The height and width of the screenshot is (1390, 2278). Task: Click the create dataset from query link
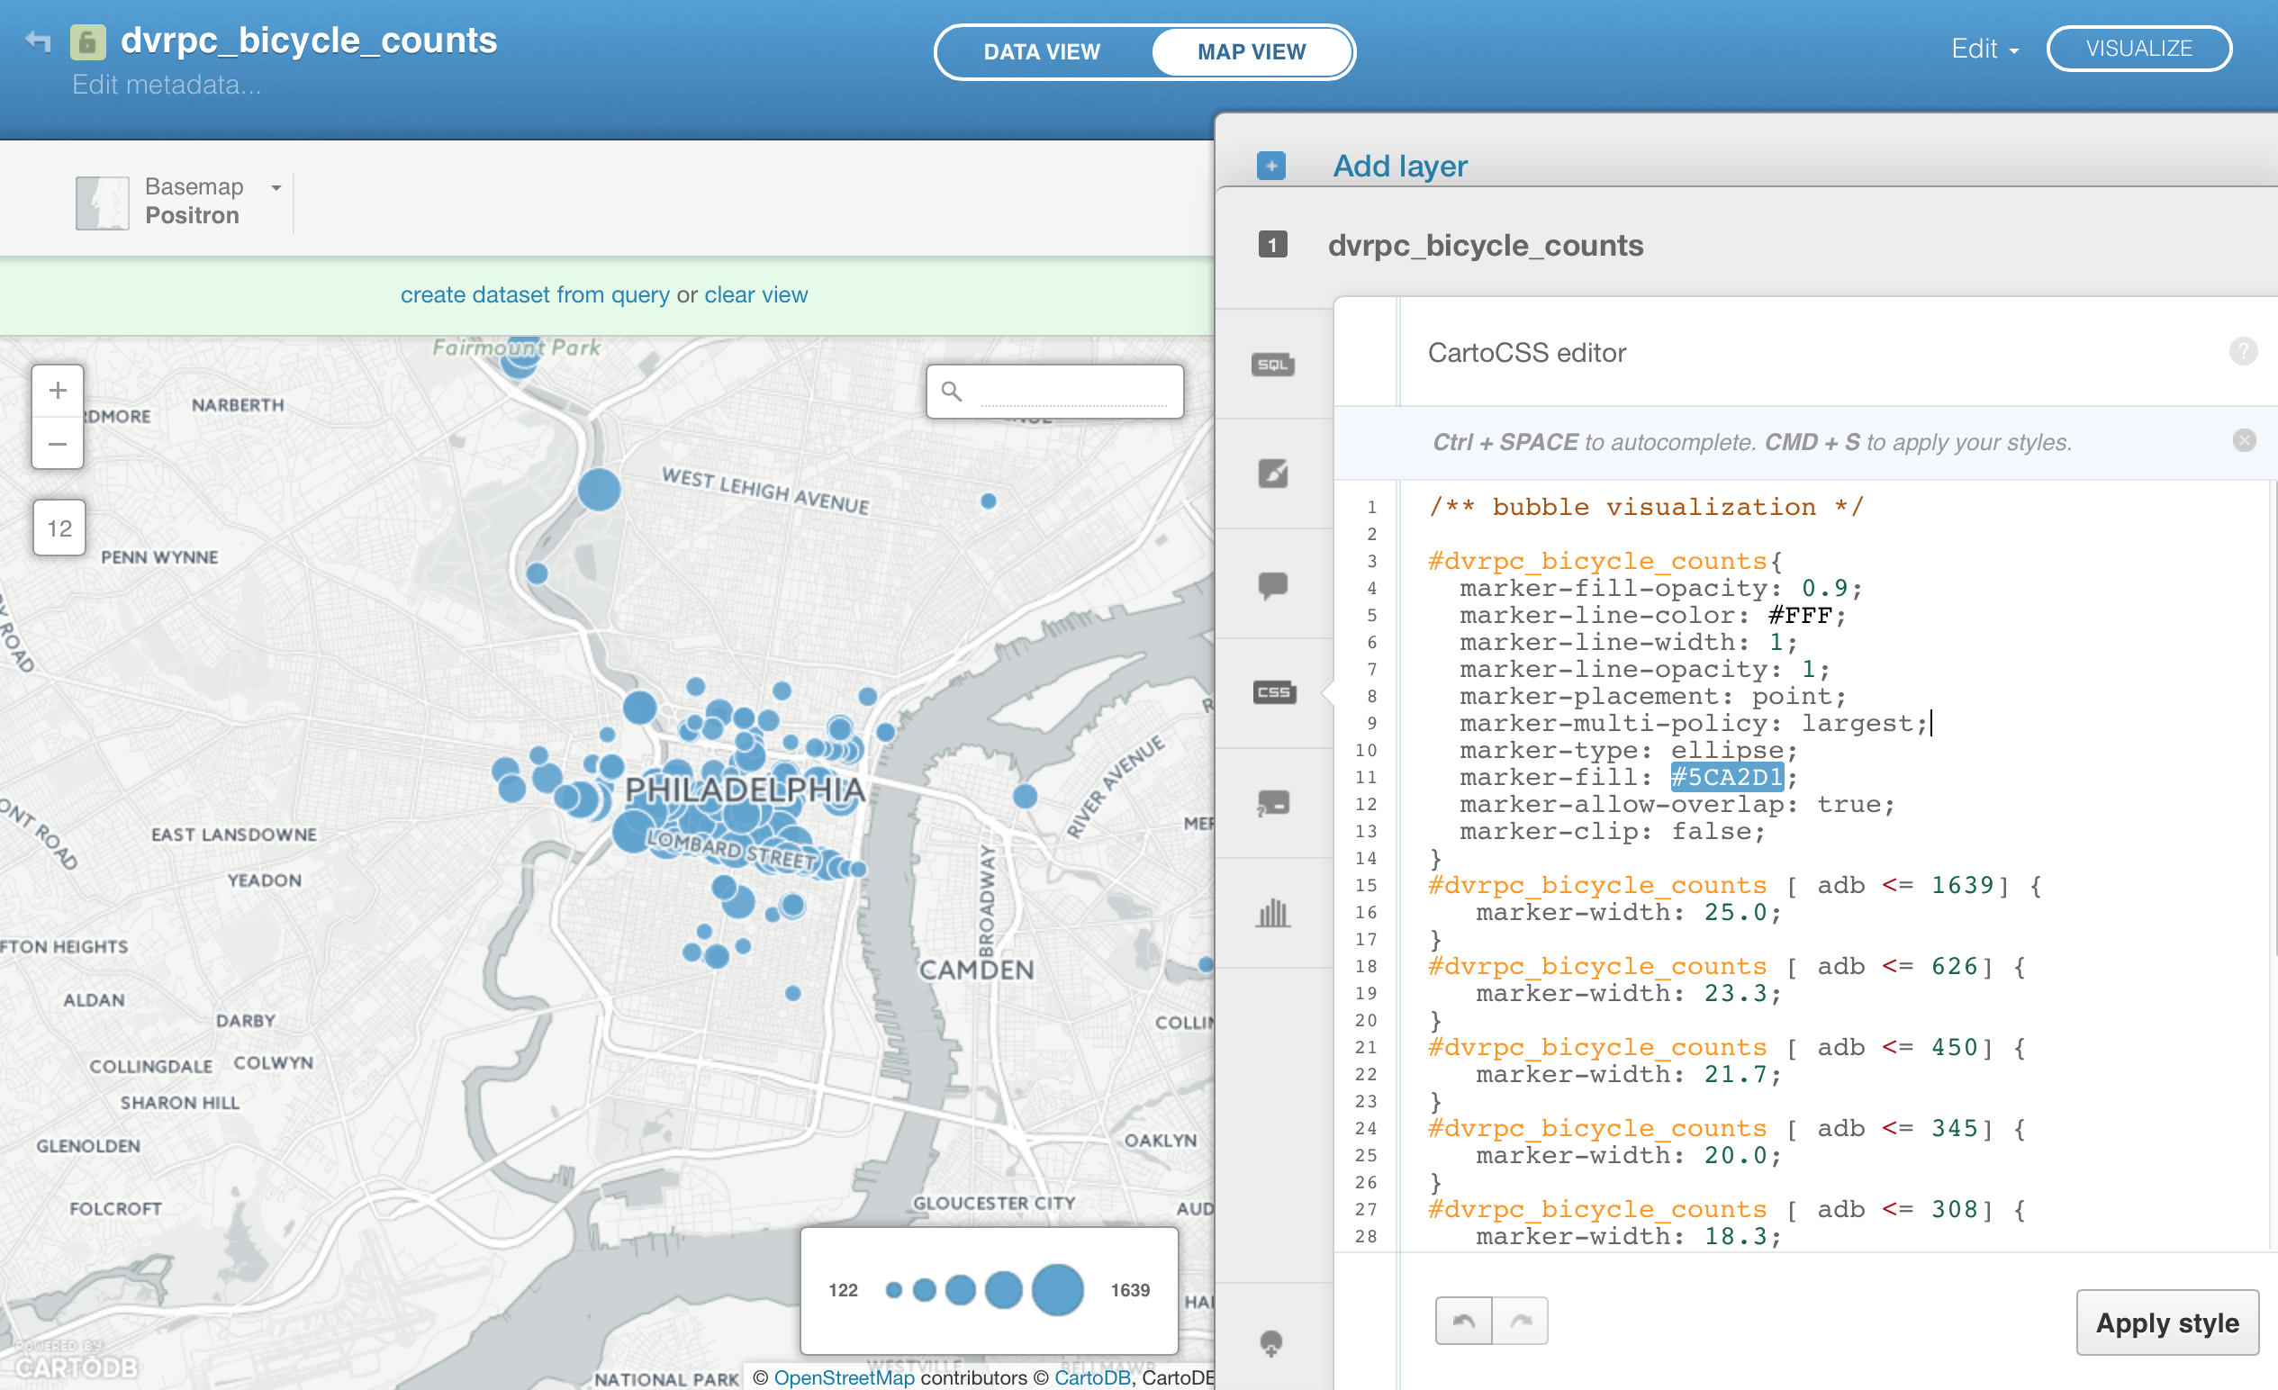pyautogui.click(x=534, y=294)
